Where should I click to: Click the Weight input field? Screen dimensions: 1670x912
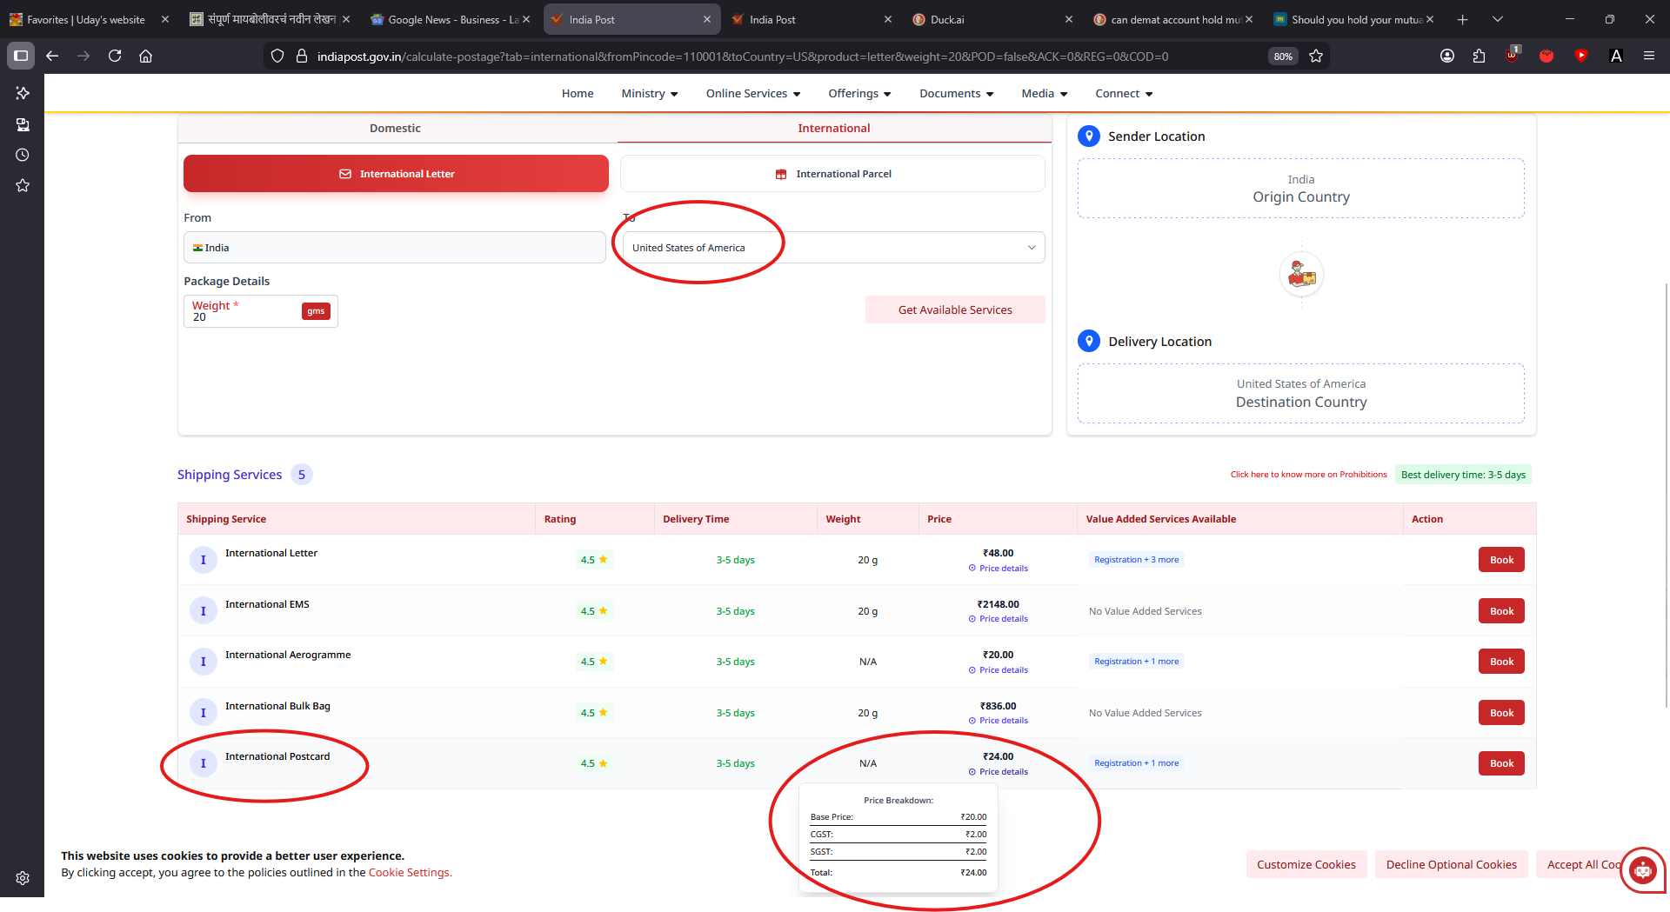244,317
